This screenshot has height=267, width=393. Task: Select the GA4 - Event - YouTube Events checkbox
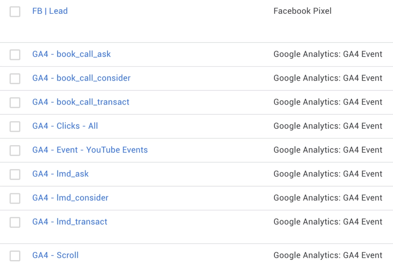click(15, 150)
